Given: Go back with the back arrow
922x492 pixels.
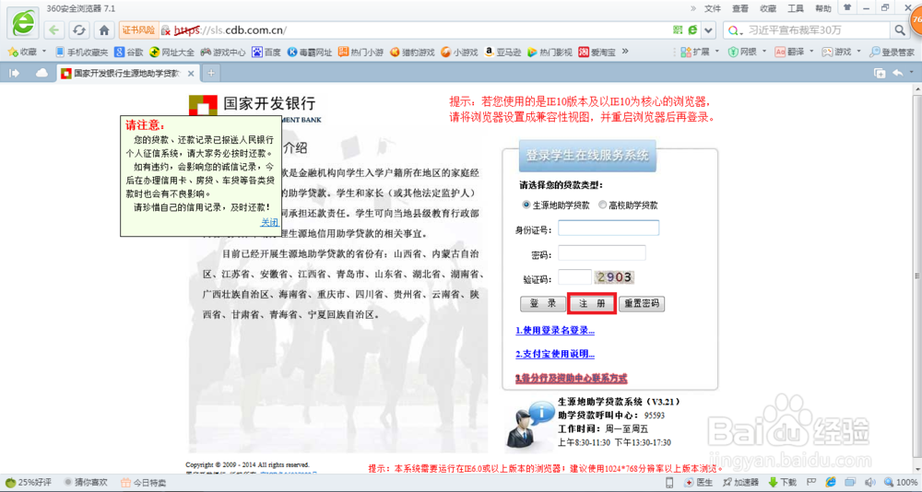Looking at the screenshot, I should [x=54, y=30].
